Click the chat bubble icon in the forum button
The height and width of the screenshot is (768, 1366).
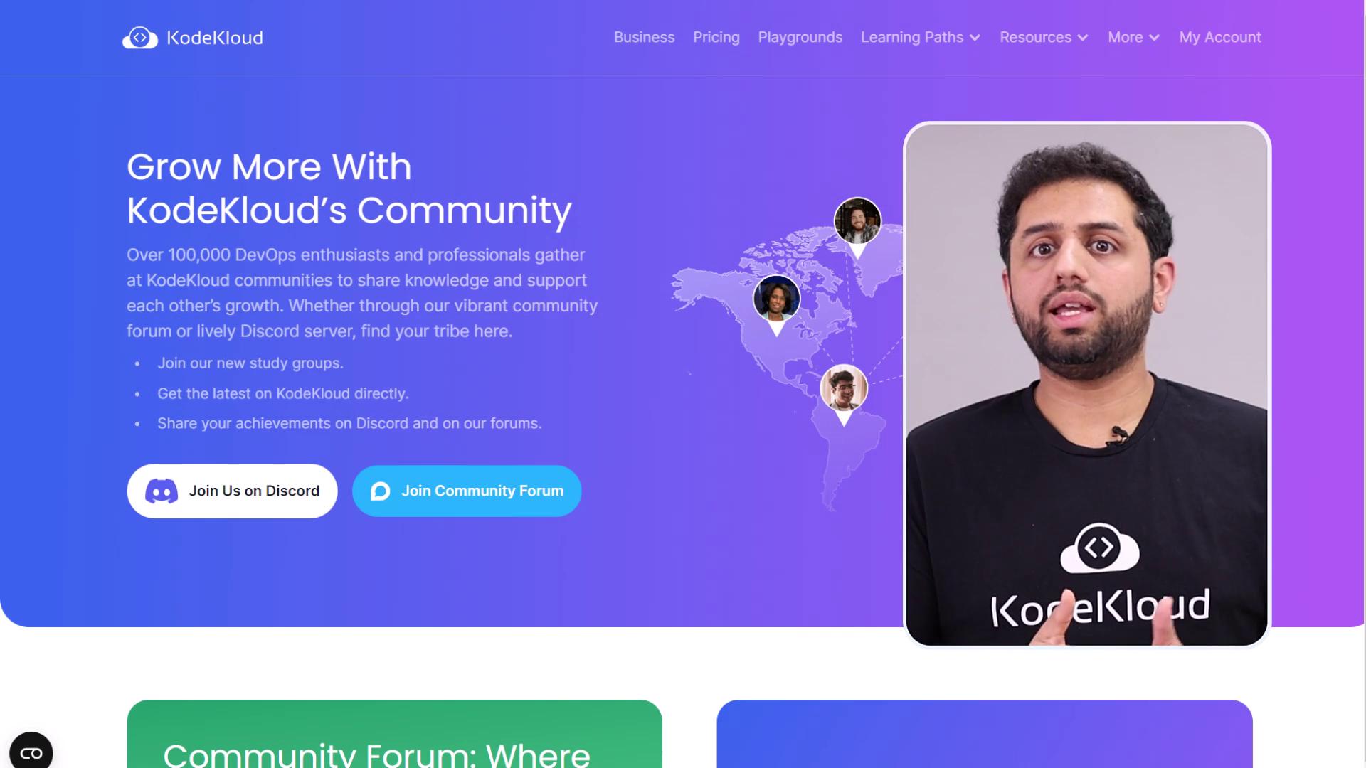tap(381, 491)
